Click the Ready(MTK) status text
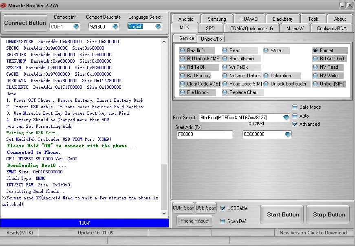355x247 pixels. click(x=20, y=232)
